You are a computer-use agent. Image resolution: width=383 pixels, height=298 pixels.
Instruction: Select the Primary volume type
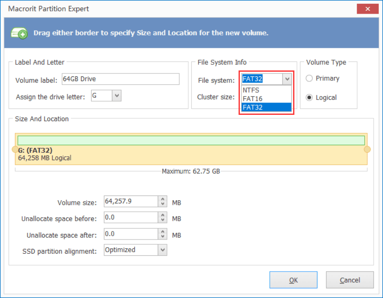(x=309, y=79)
